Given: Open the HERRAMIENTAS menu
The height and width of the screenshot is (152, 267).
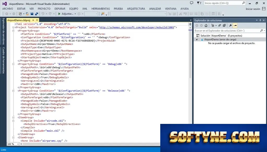Looking at the screenshot, I should click(x=101, y=9).
